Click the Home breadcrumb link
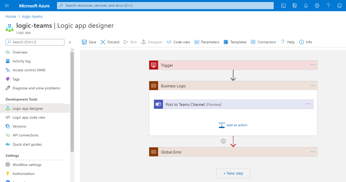 (11, 17)
